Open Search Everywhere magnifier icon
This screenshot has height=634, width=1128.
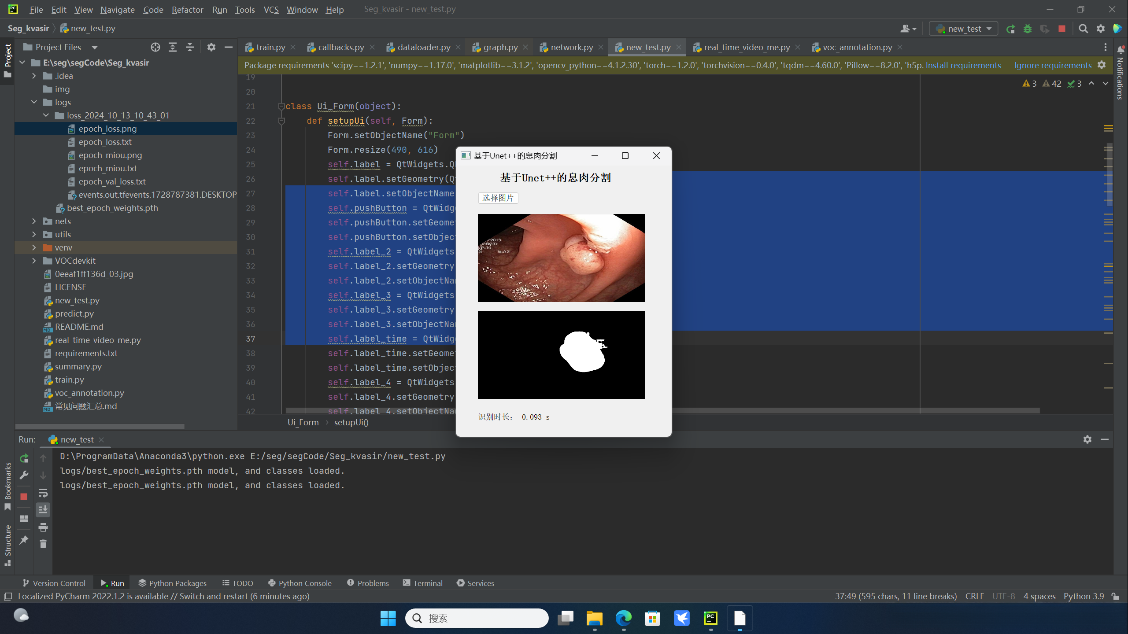coord(1083,29)
